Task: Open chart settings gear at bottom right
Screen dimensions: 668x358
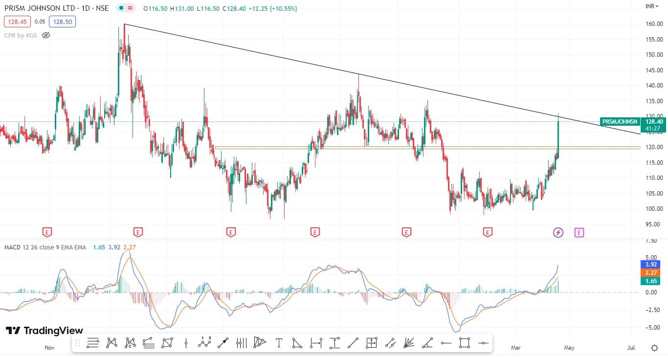Action: tap(654, 348)
